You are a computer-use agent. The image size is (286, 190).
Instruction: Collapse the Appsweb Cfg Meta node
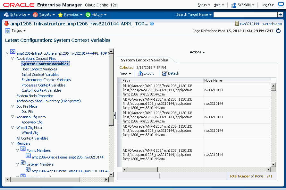pyautogui.click(x=12, y=117)
